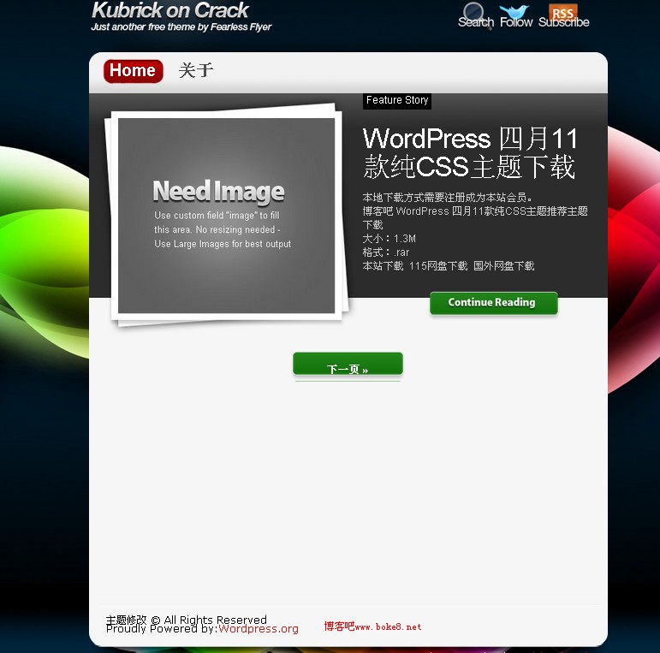The width and height of the screenshot is (660, 653).
Task: Open the Home navigation tab
Action: (133, 71)
